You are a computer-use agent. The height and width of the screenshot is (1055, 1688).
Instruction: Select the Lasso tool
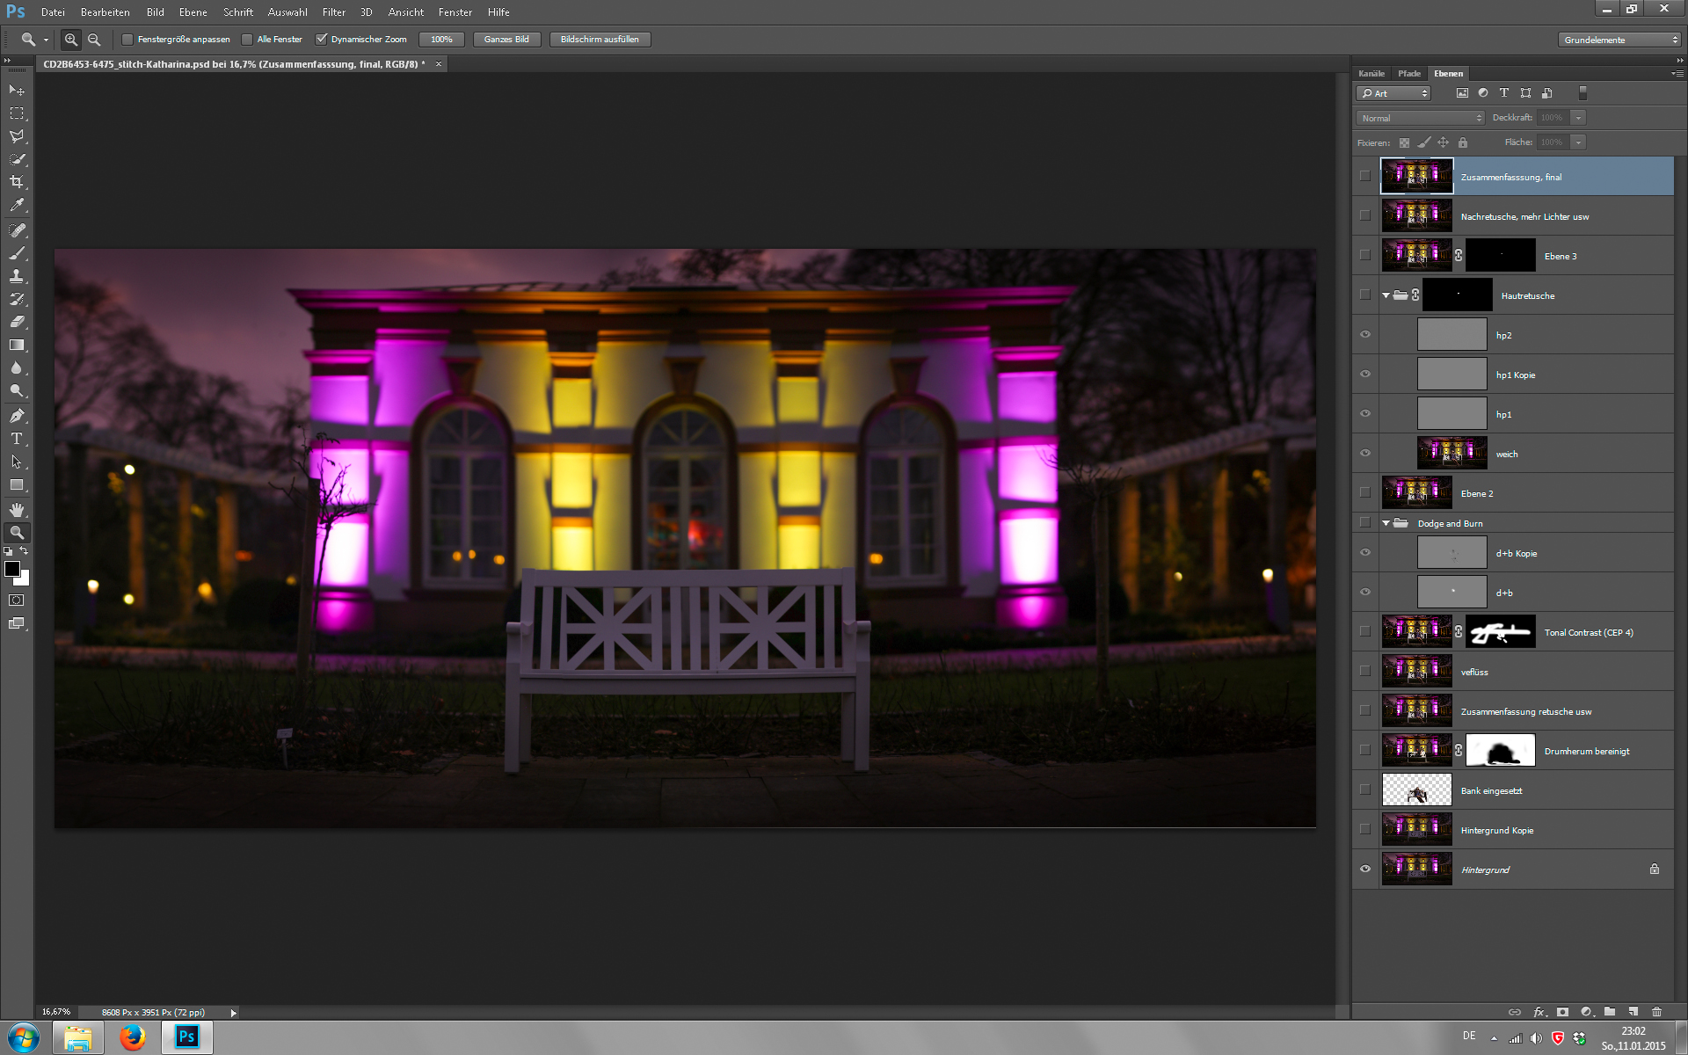(x=17, y=136)
